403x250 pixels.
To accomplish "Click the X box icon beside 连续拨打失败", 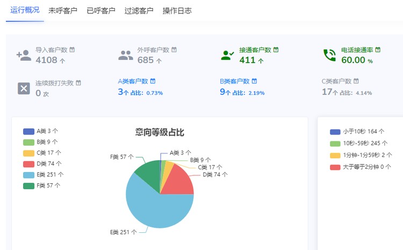I will (x=24, y=89).
